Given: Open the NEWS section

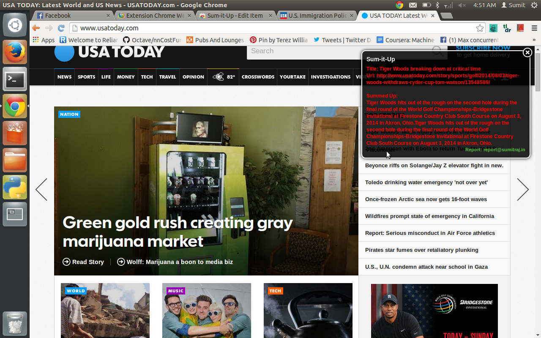Looking at the screenshot, I should (65, 77).
